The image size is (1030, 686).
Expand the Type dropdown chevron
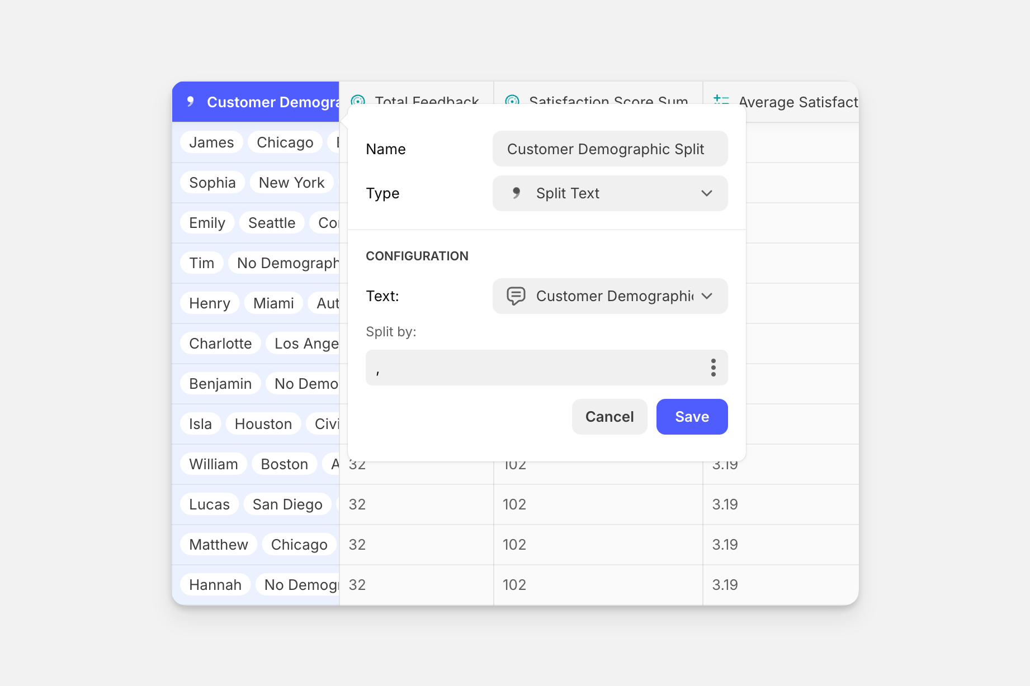coord(707,193)
